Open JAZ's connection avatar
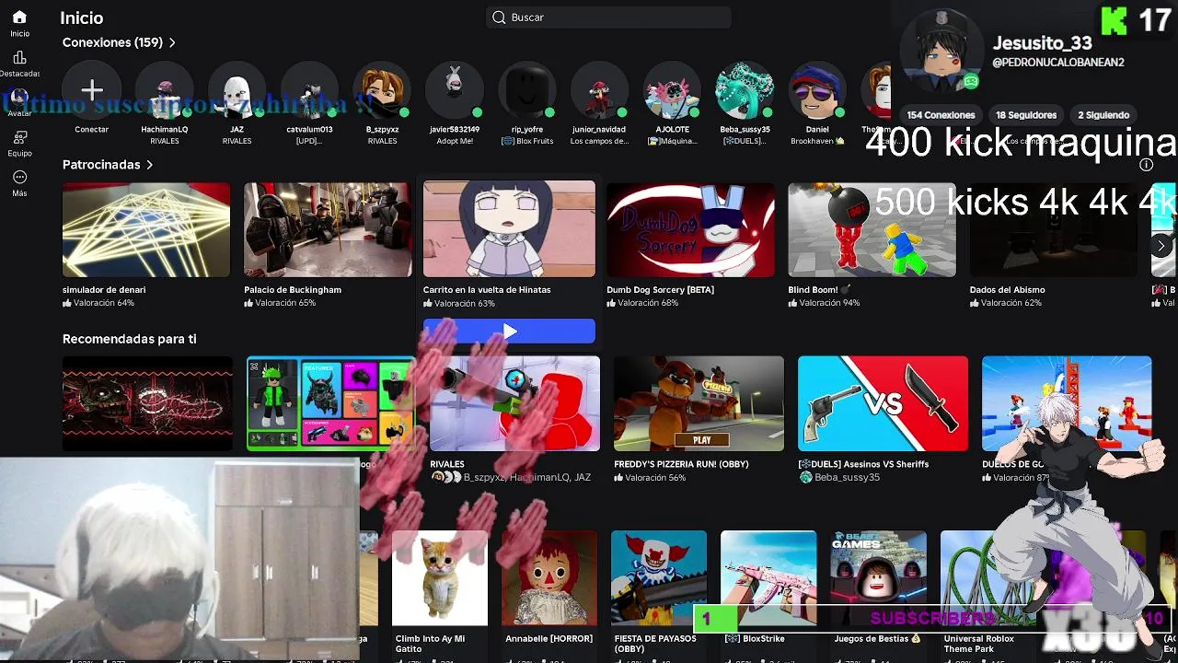This screenshot has width=1178, height=663. point(237,90)
